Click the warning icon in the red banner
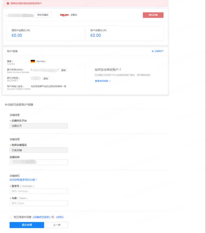This screenshot has width=206, height=233. click(x=8, y=3)
